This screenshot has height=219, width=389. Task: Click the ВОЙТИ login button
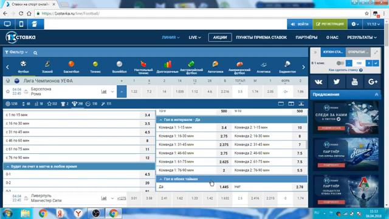pyautogui.click(x=300, y=24)
